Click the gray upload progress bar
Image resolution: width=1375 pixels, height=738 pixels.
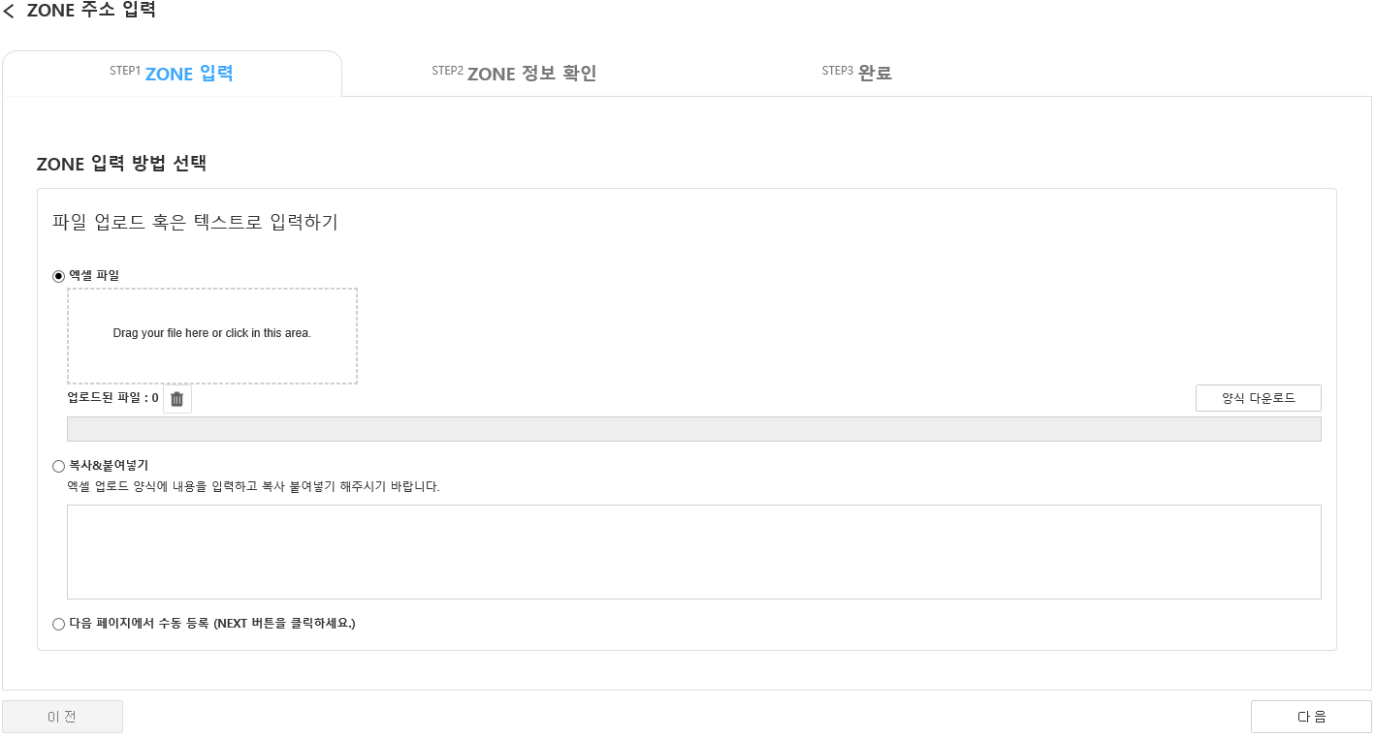coord(693,429)
